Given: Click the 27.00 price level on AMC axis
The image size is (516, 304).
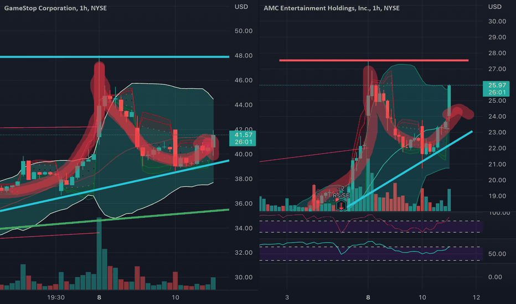Looking at the screenshot, I should pos(497,69).
